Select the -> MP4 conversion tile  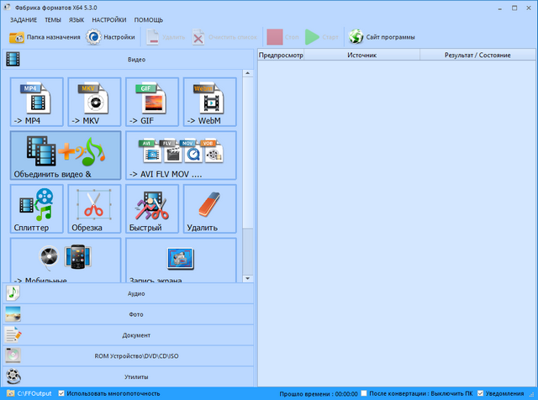[38, 103]
